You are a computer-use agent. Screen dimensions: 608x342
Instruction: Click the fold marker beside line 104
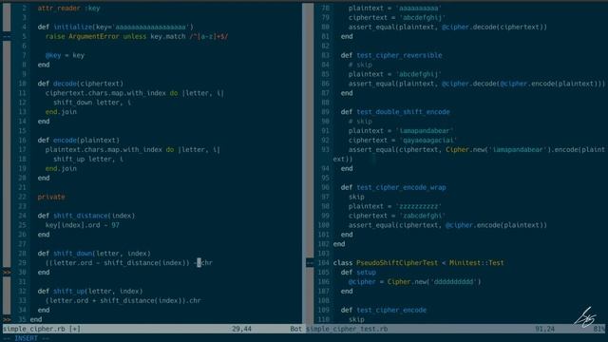click(x=310, y=263)
